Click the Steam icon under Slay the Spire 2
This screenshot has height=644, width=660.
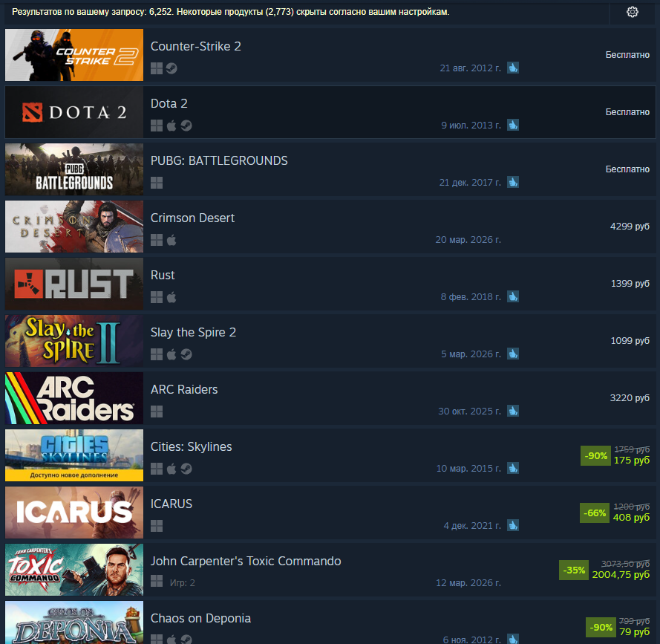click(186, 354)
